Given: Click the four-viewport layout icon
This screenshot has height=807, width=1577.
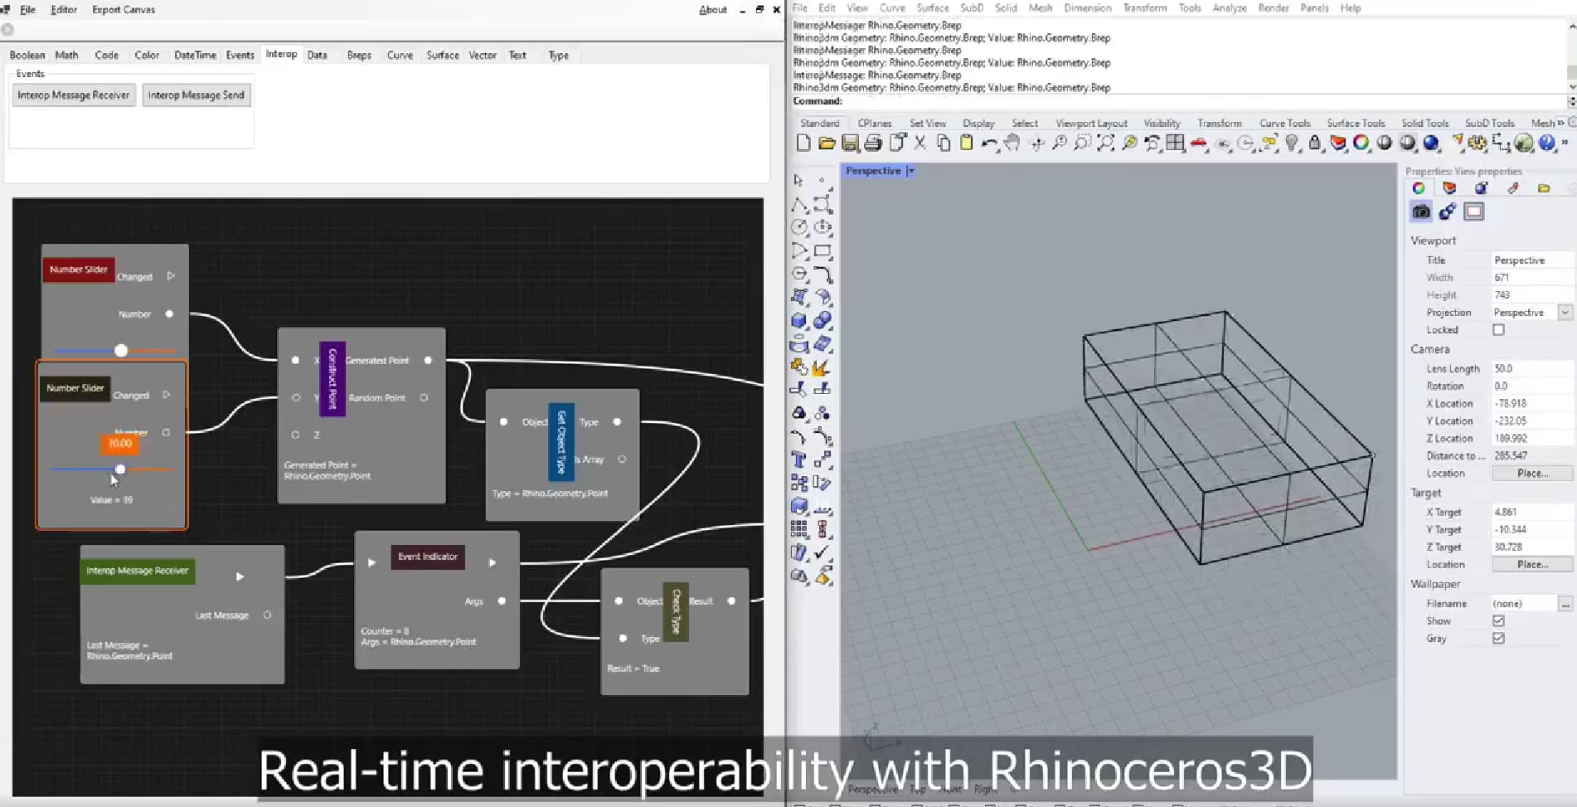Looking at the screenshot, I should click(x=1175, y=143).
